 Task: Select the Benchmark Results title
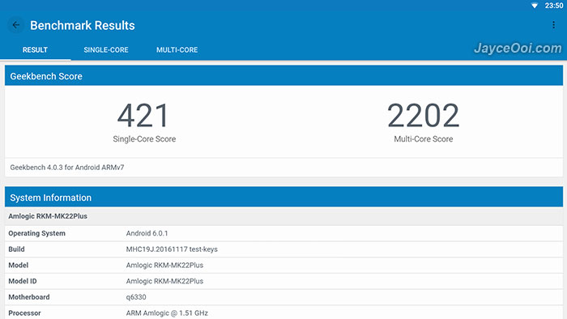point(83,25)
